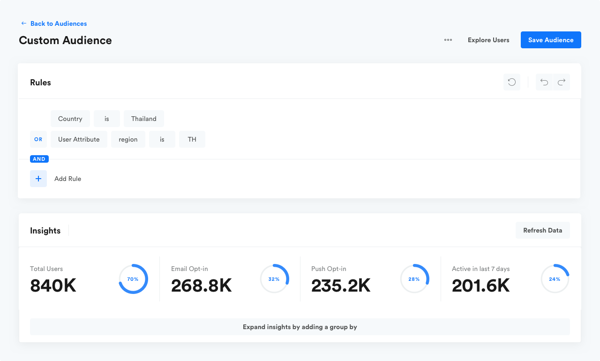Click the 840K Total Users value
The image size is (600, 361).
(53, 286)
